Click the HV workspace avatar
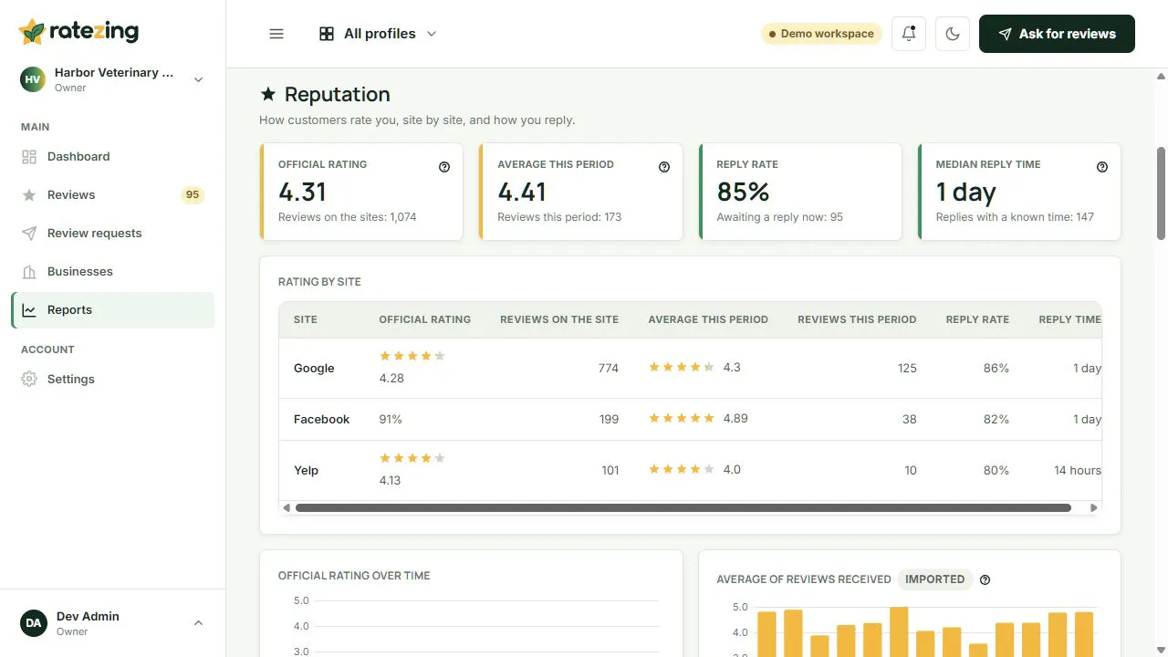Image resolution: width=1168 pixels, height=657 pixels. (33, 79)
